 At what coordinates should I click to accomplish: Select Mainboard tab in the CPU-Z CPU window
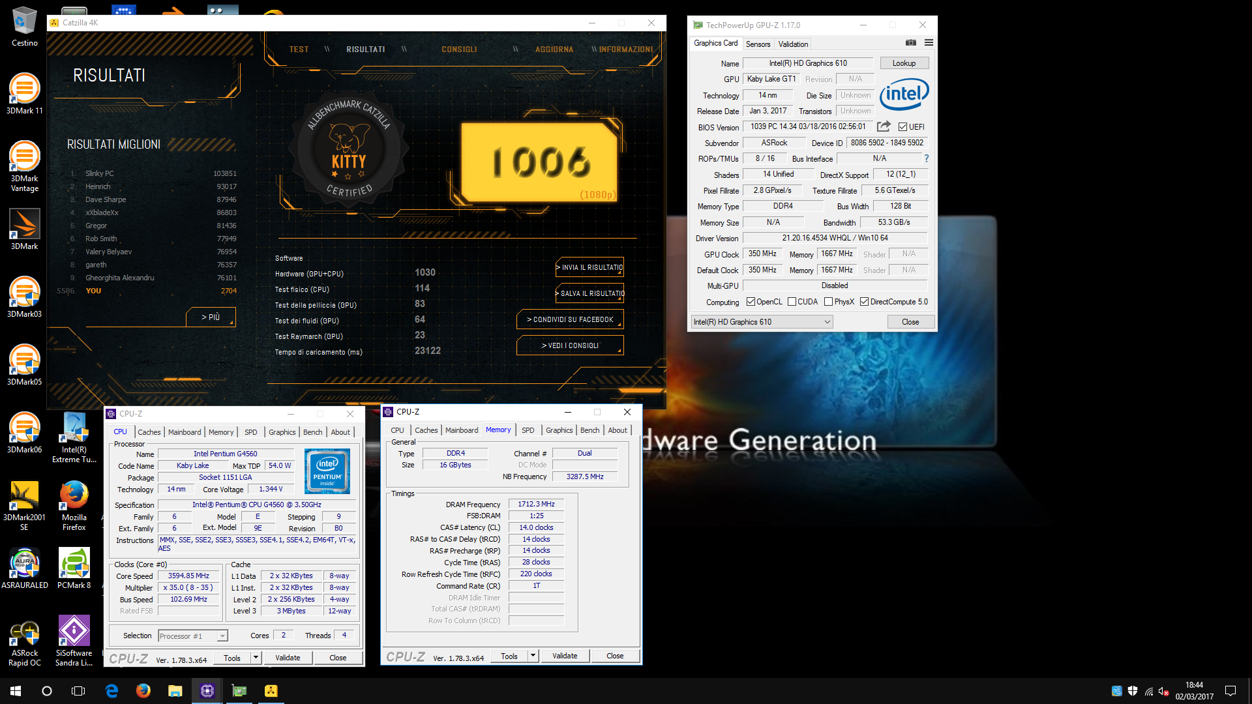tap(185, 432)
